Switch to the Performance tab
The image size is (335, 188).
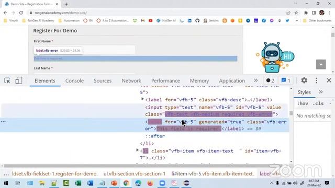click(165, 80)
